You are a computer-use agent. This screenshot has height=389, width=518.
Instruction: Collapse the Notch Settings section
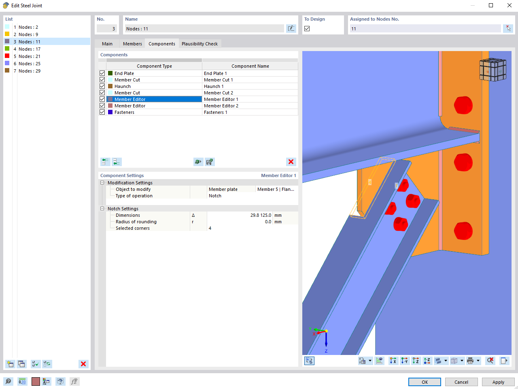(x=102, y=209)
